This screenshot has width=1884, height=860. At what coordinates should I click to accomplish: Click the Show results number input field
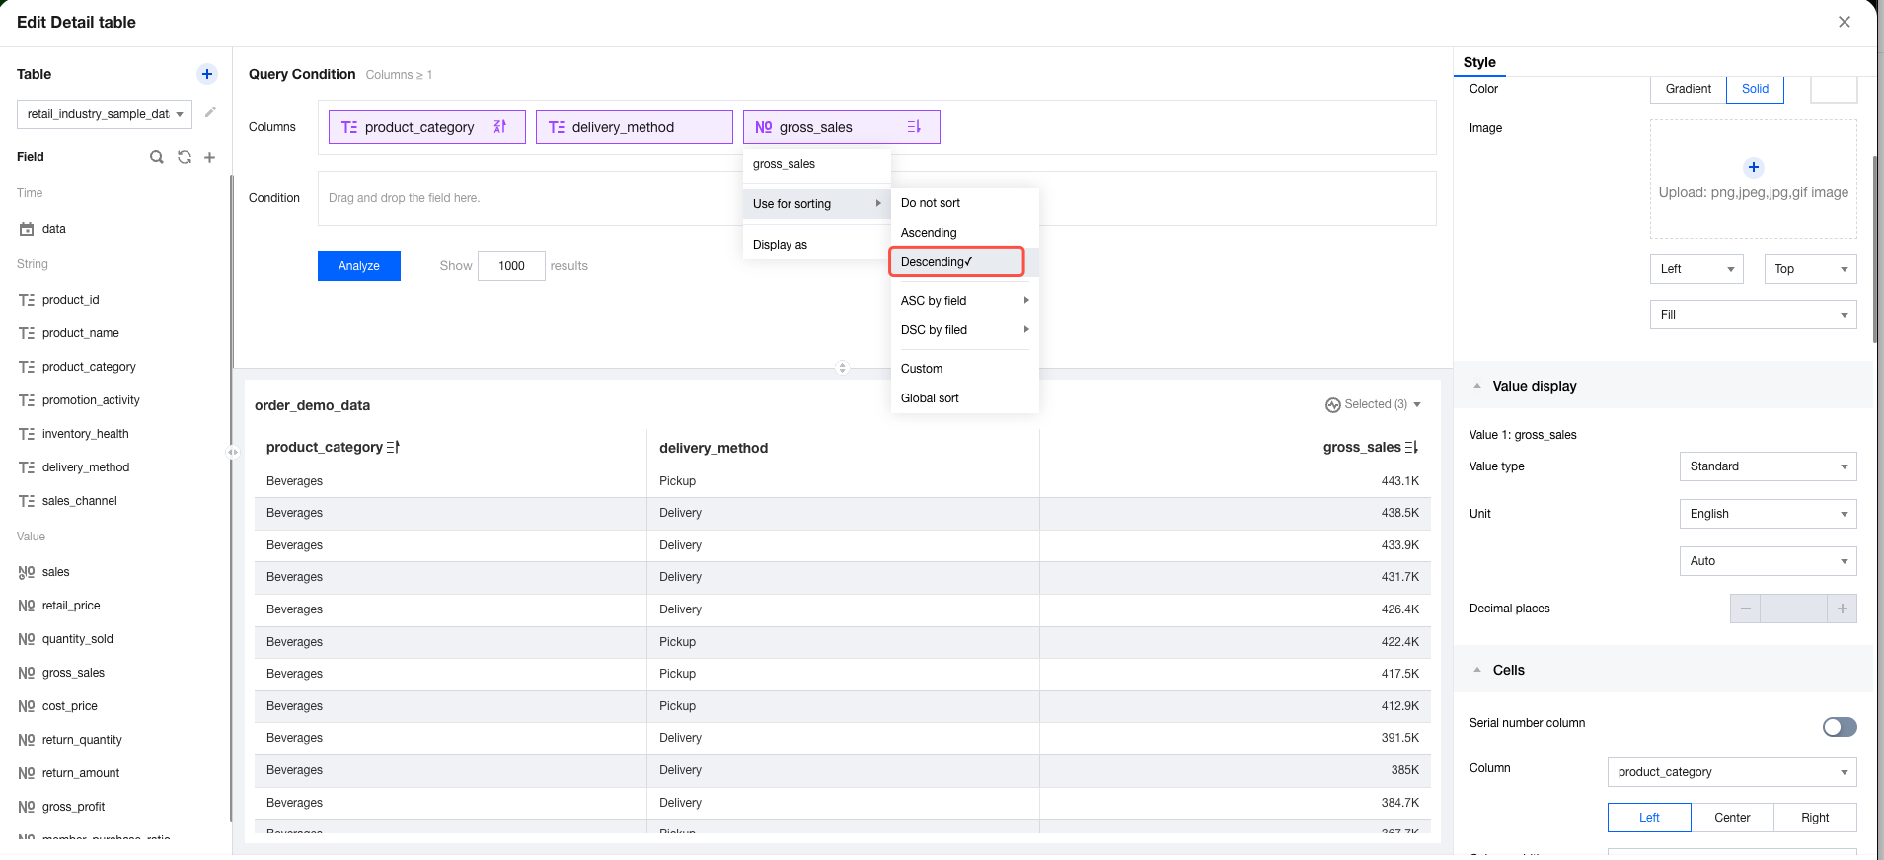tap(511, 266)
